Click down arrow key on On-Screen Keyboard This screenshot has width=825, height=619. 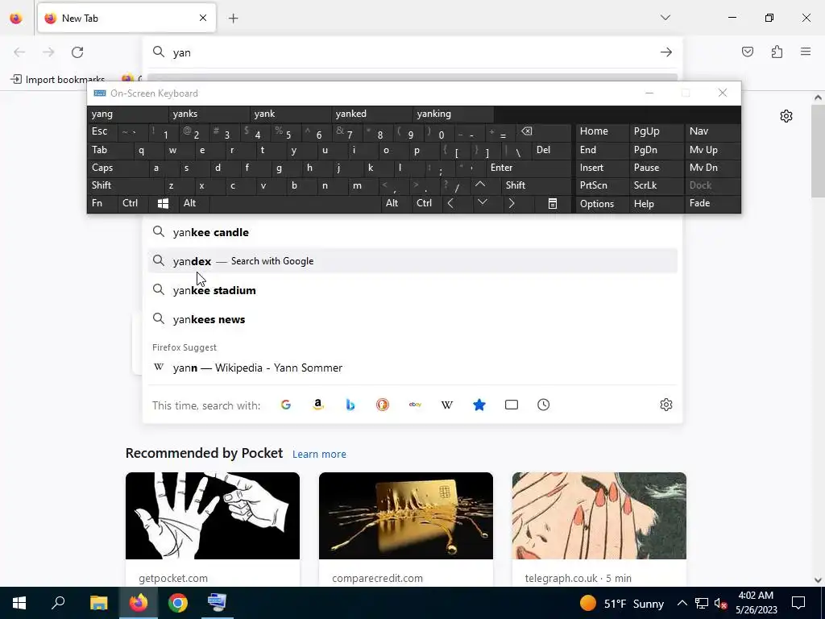[x=482, y=204]
